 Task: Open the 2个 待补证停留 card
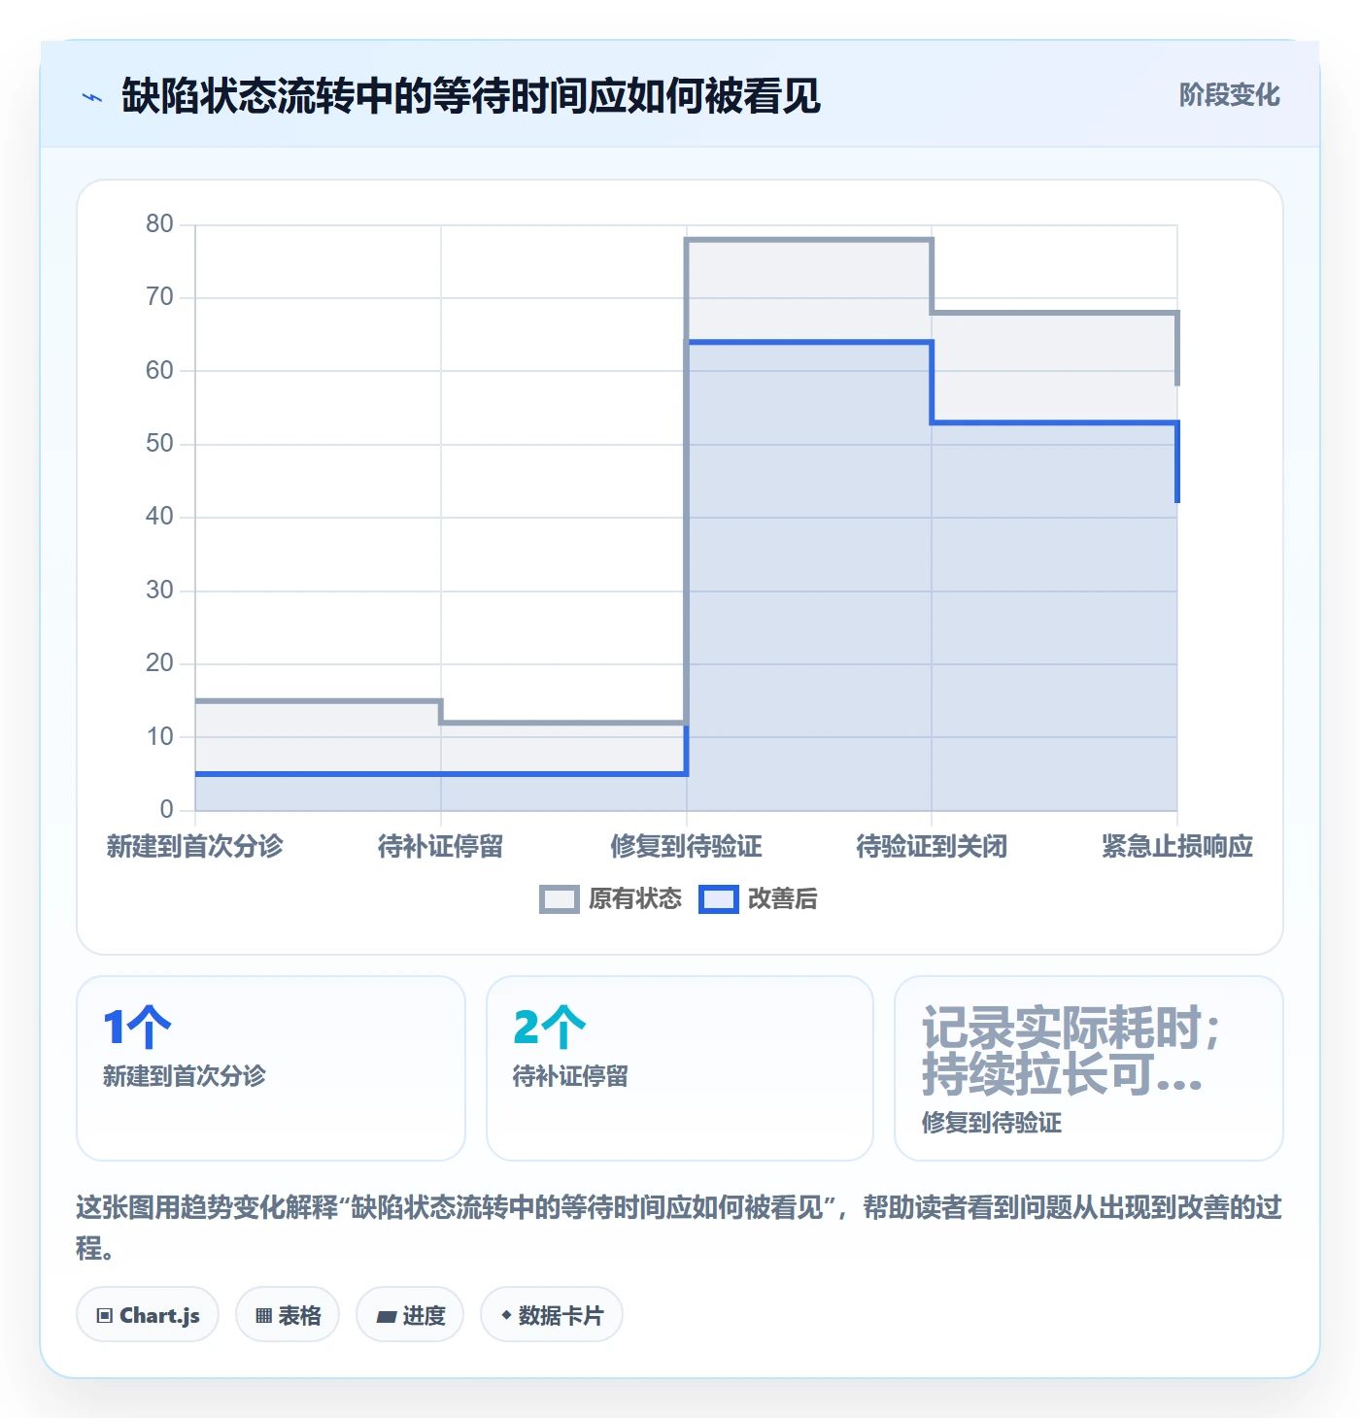[680, 1068]
